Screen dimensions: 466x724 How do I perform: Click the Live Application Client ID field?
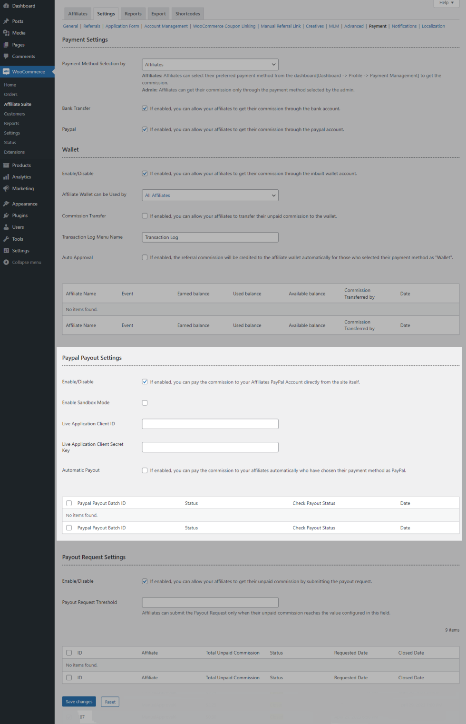pyautogui.click(x=210, y=424)
